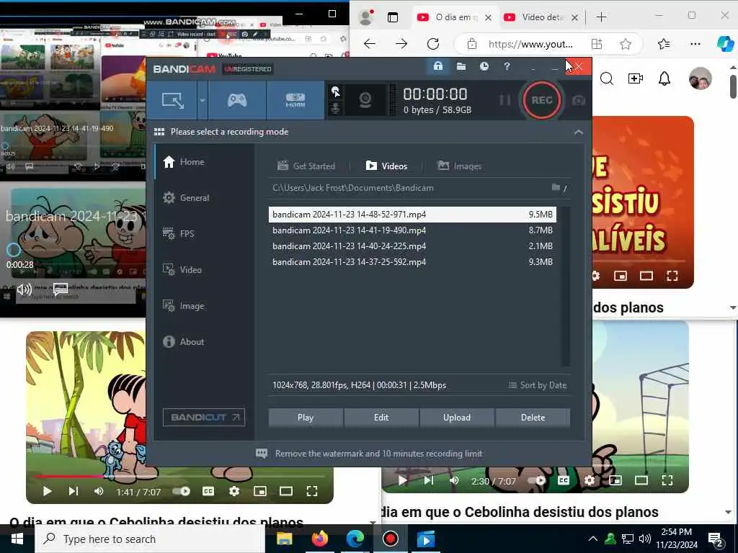Mute volume on right YouTube player at 2:30
This screenshot has height=553, width=738.
454,480
